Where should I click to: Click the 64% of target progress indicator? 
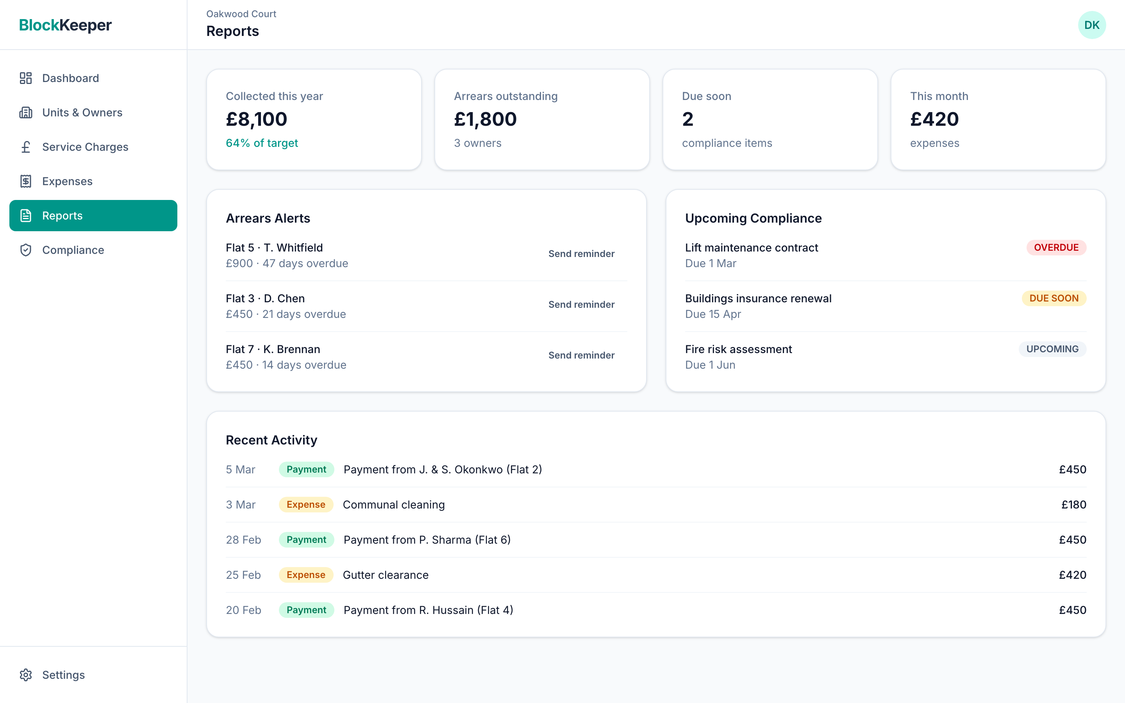point(262,143)
